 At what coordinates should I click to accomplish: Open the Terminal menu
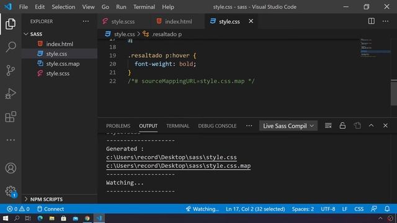144,7
